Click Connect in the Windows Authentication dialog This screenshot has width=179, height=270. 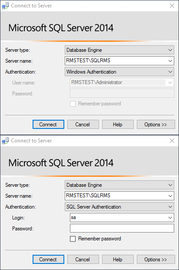tap(48, 124)
